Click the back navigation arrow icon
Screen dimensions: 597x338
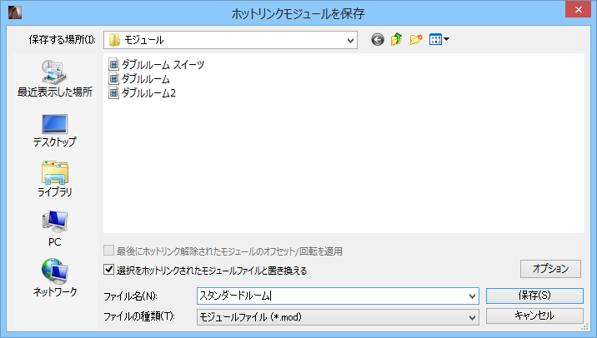click(x=378, y=39)
